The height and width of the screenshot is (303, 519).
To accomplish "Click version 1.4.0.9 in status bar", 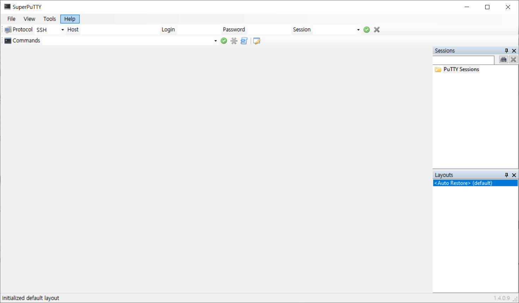I will click(x=502, y=298).
